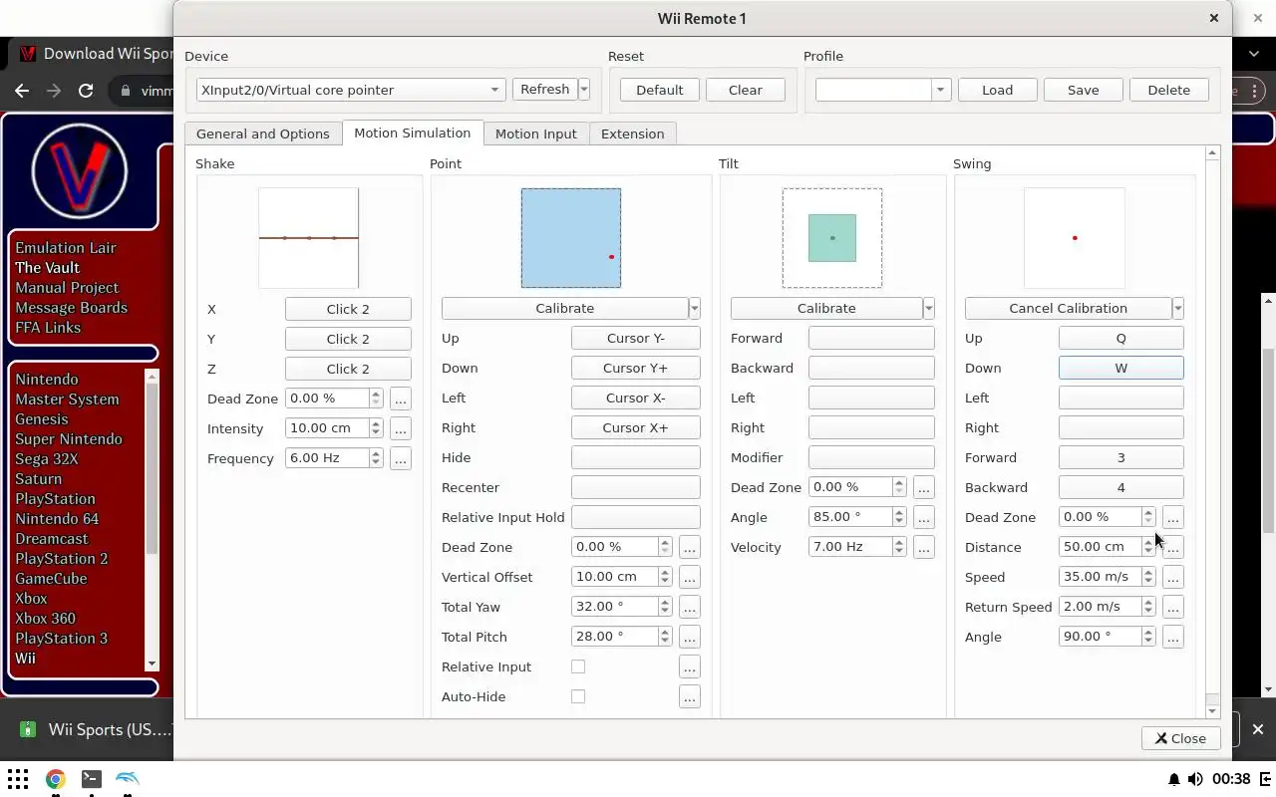Click the Point Calibrate button
The height and width of the screenshot is (797, 1276).
565,309
